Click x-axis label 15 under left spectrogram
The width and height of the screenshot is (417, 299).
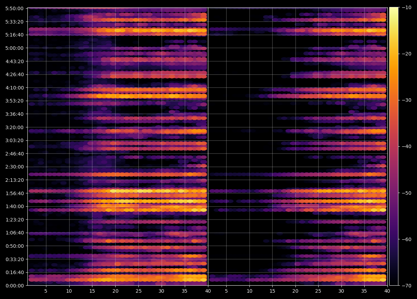tap(92, 291)
